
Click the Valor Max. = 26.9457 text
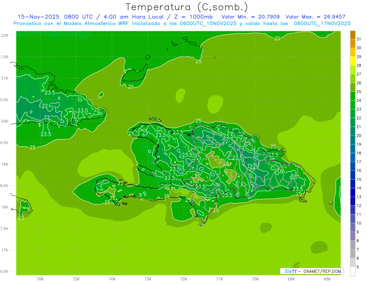pyautogui.click(x=315, y=17)
